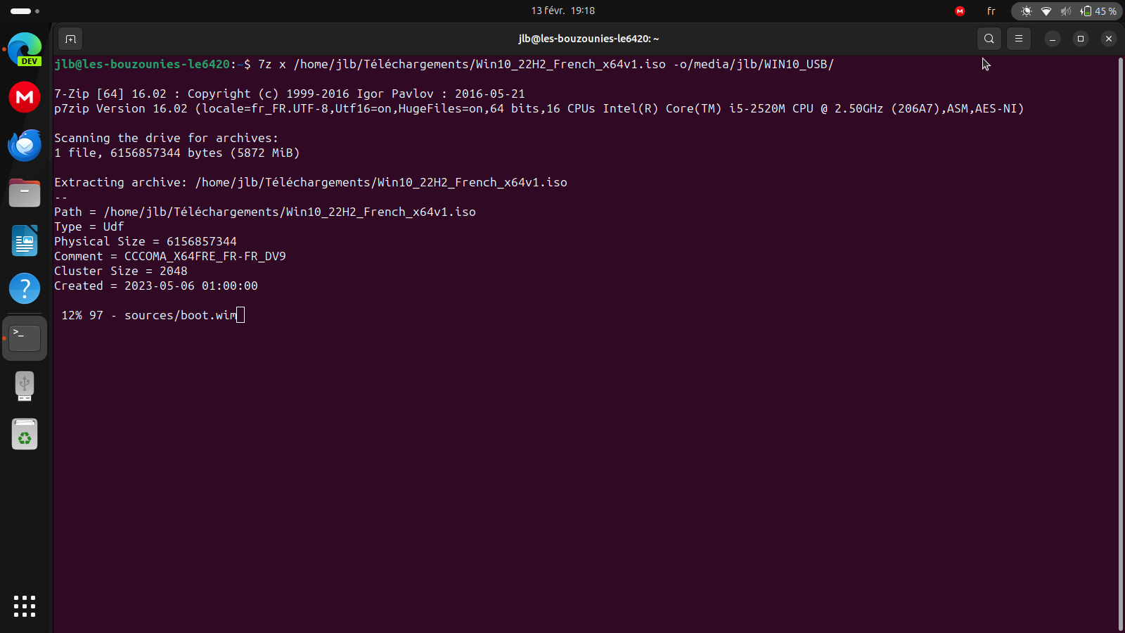Screen dimensions: 1125x633
Task: Minimize the terminal window
Action: point(1053,39)
